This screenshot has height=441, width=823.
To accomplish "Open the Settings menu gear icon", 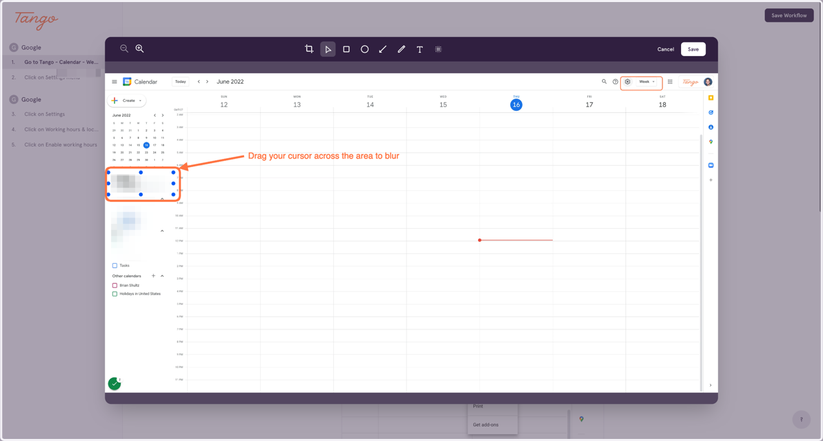I will 628,81.
